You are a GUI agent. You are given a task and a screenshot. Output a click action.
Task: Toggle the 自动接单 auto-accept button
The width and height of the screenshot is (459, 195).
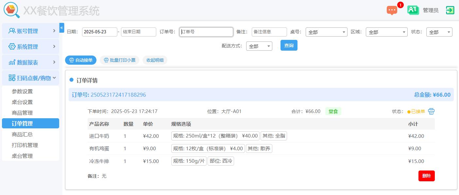click(x=80, y=60)
